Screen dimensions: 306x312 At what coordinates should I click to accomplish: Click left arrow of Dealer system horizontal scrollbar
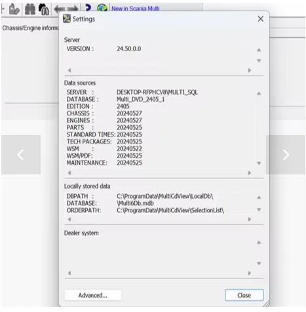69,273
